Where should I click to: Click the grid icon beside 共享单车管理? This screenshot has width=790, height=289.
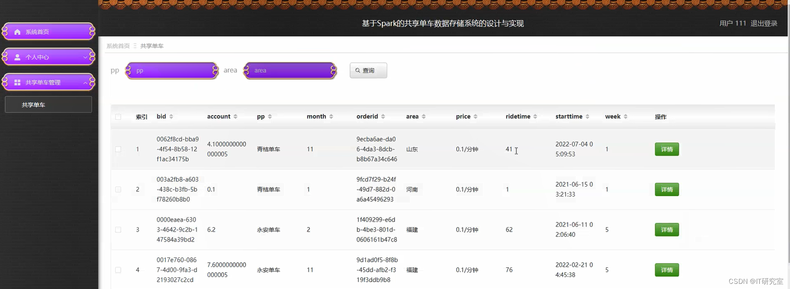[x=17, y=83]
